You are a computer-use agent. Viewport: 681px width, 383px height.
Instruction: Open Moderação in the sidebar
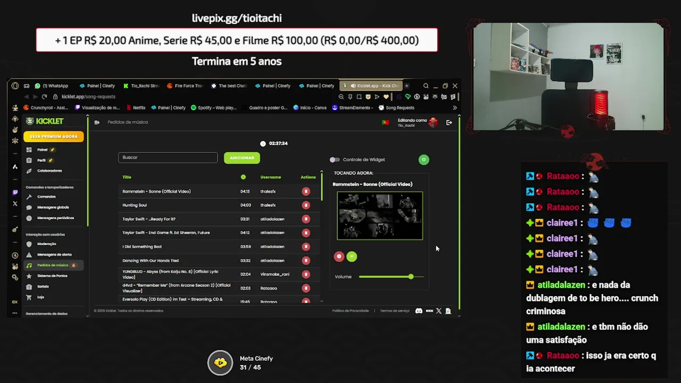click(x=46, y=244)
